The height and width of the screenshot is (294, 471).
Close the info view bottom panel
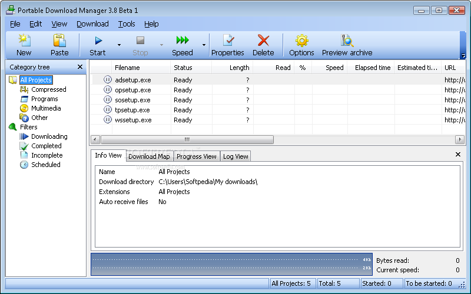(458, 155)
